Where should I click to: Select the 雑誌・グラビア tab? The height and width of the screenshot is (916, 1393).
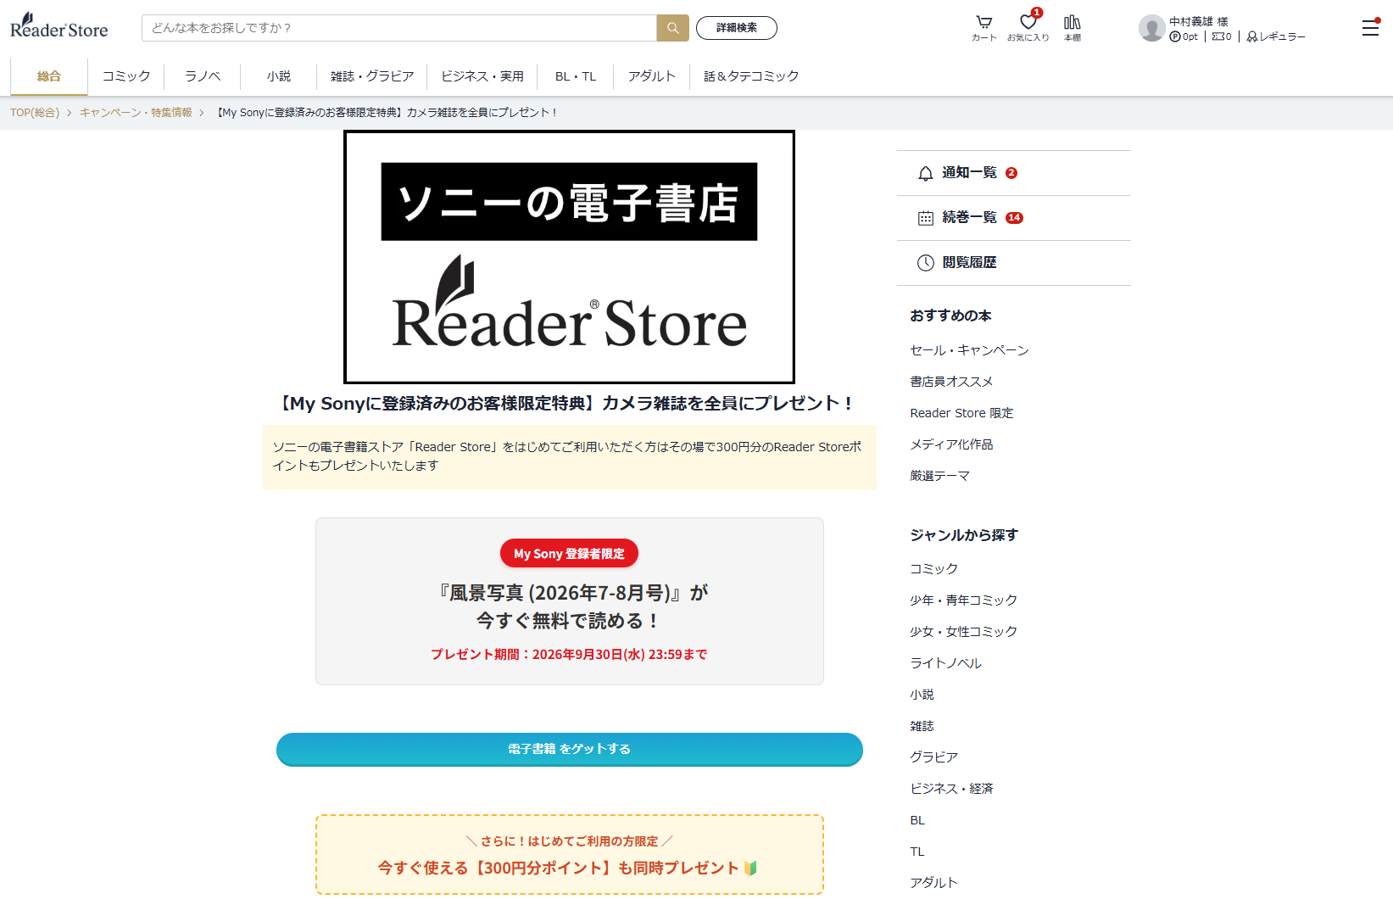click(372, 76)
